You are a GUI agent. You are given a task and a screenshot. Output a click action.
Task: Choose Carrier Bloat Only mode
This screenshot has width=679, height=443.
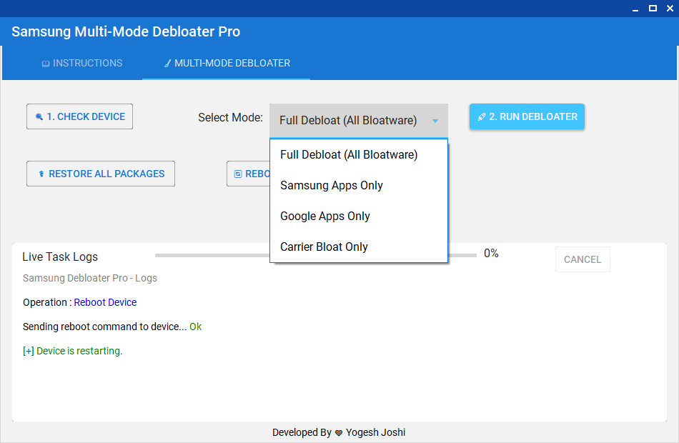(324, 247)
